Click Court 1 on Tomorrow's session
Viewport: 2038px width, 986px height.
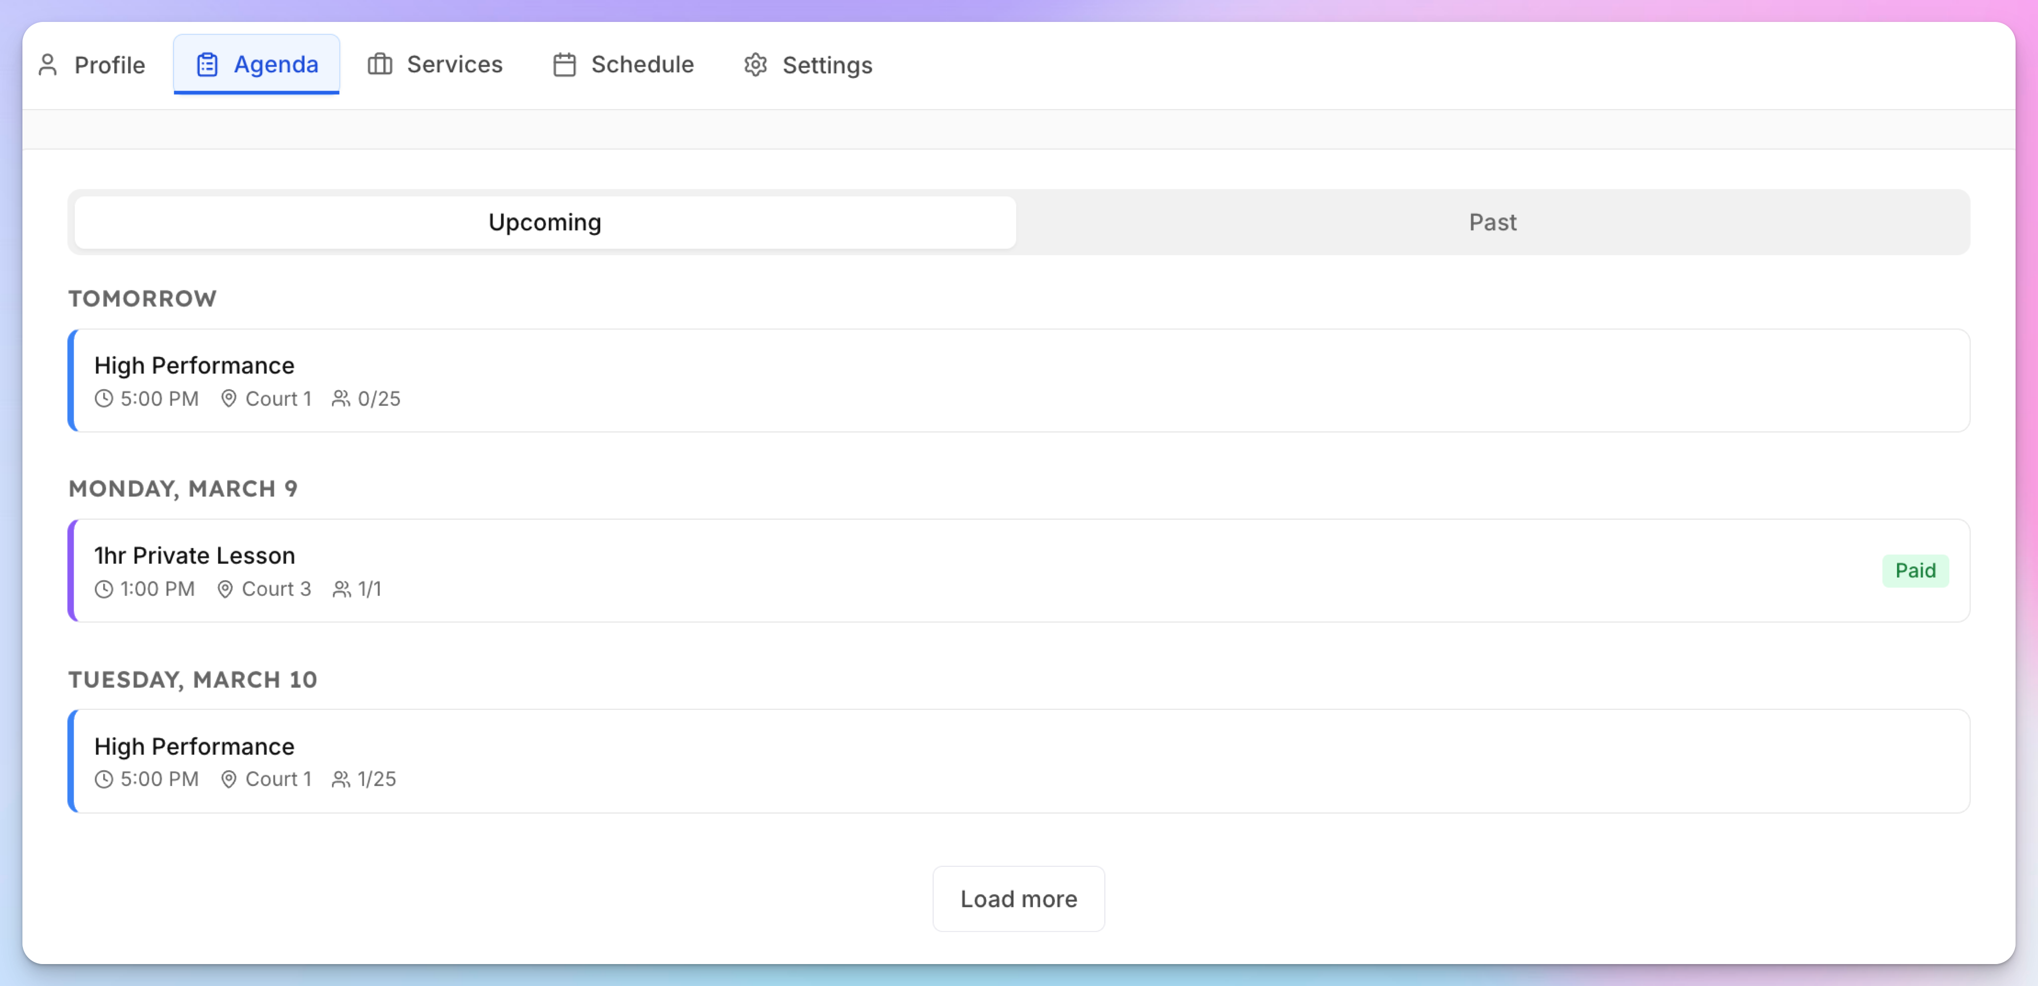coord(279,399)
